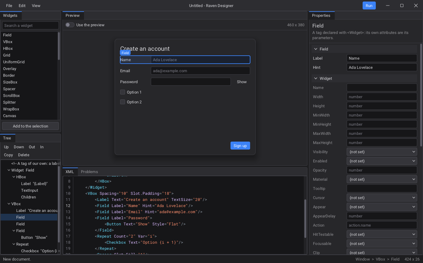Open the Focusable dropdown
This screenshot has height=263, width=423.
click(382, 243)
